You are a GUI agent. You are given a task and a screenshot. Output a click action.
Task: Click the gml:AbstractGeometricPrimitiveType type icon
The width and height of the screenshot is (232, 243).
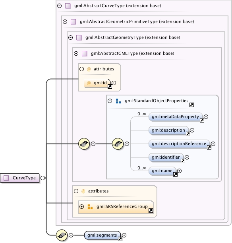click(73, 22)
